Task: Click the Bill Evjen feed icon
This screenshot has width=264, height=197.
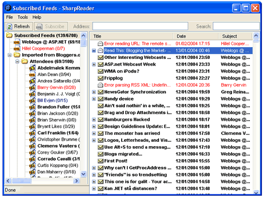Action: [x=32, y=101]
